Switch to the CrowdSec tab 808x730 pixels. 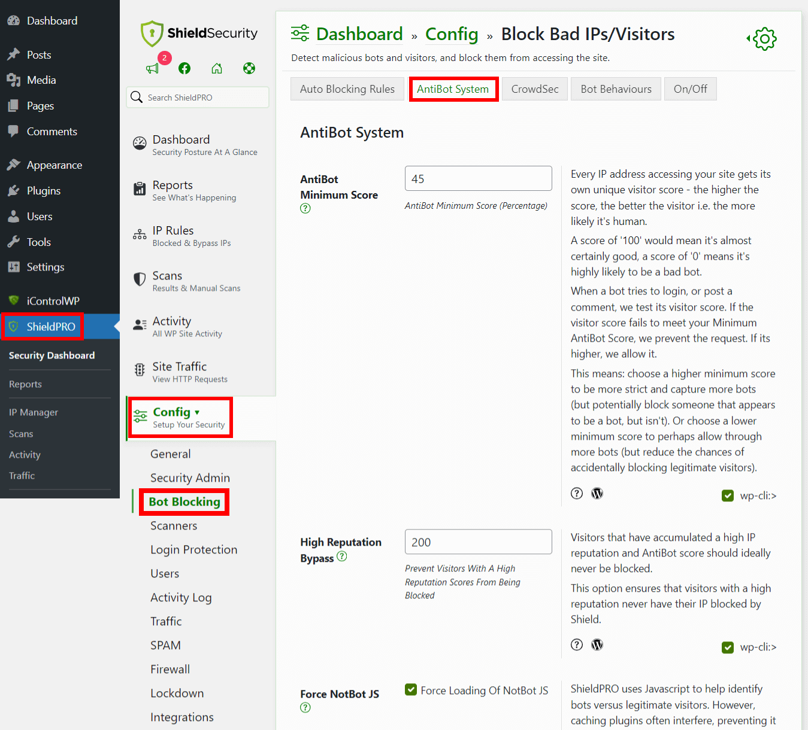pos(534,89)
